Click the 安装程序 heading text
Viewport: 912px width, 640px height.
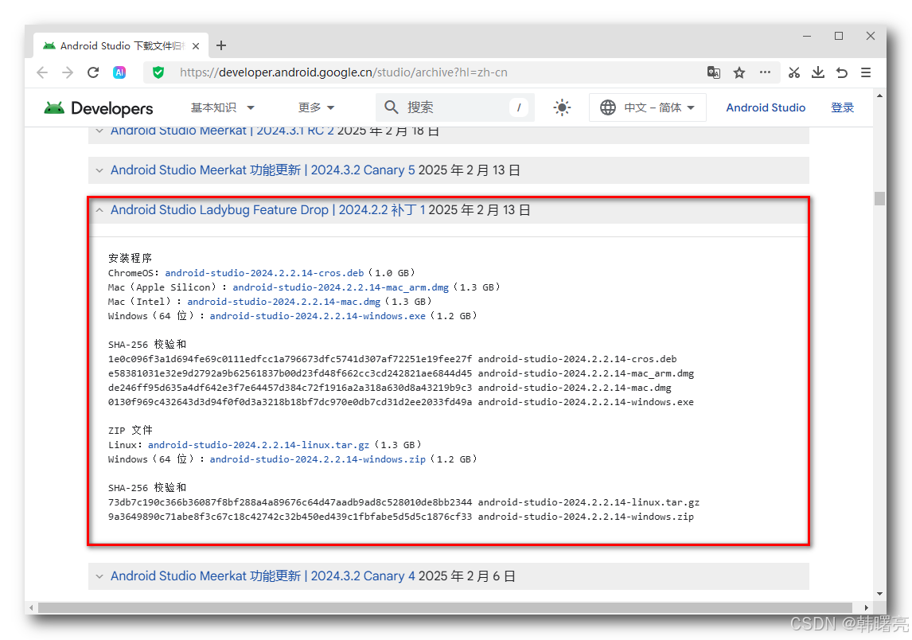click(130, 259)
